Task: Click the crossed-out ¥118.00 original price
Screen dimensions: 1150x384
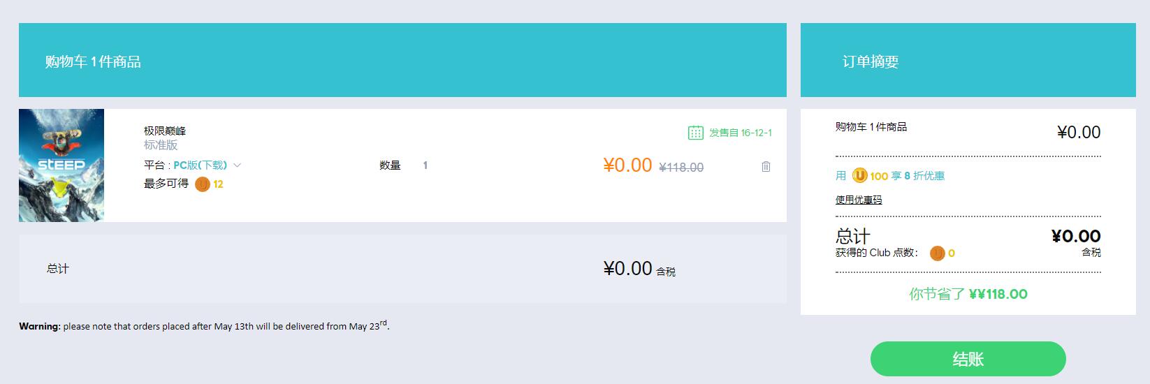Action: [x=681, y=168]
